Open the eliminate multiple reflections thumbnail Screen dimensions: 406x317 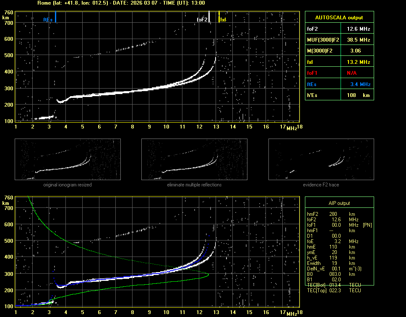(x=194, y=160)
